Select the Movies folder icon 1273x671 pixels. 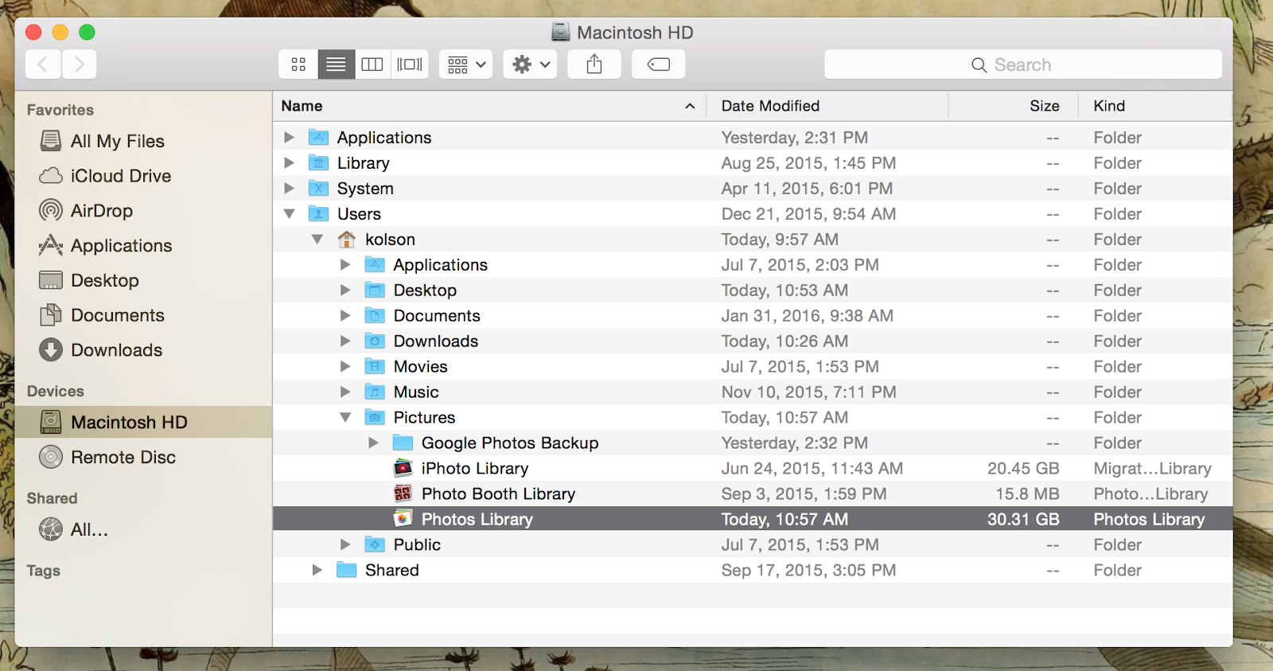click(375, 367)
